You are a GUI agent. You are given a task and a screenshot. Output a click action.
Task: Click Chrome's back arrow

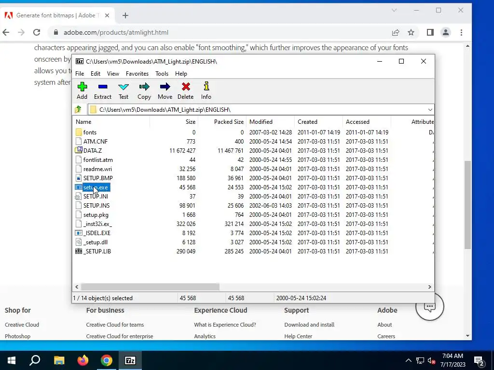pyautogui.click(x=6, y=32)
